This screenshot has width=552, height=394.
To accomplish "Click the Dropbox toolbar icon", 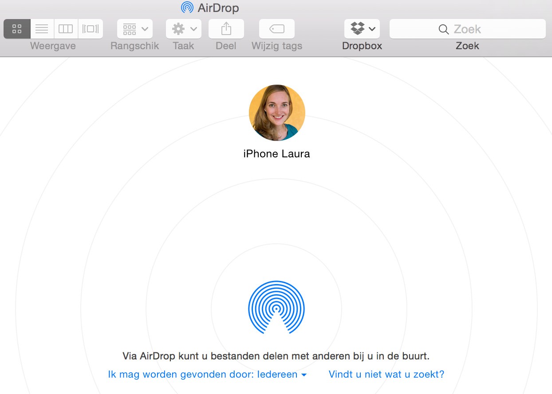I will pos(358,28).
